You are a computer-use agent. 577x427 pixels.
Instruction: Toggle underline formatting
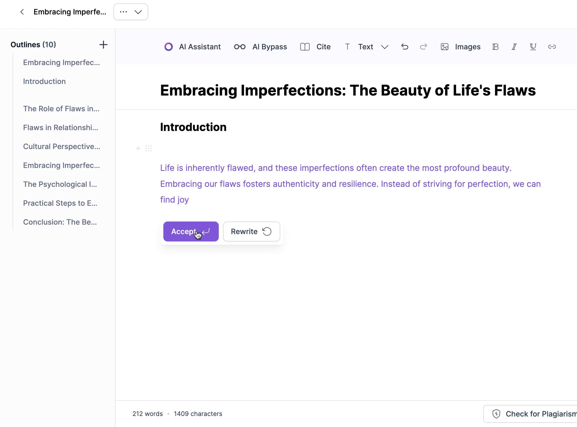(x=533, y=47)
